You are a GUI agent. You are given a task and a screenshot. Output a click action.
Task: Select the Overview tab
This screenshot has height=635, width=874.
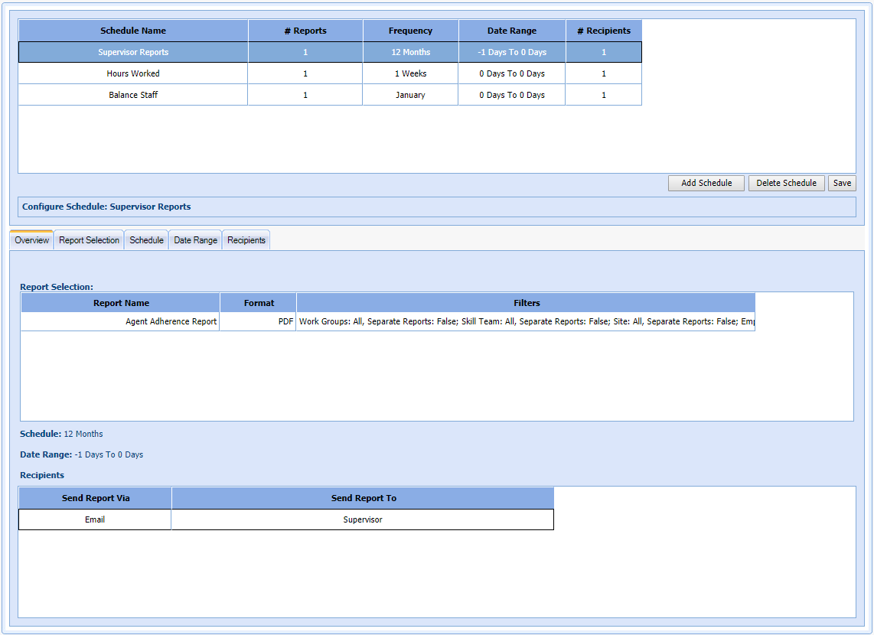click(x=32, y=240)
